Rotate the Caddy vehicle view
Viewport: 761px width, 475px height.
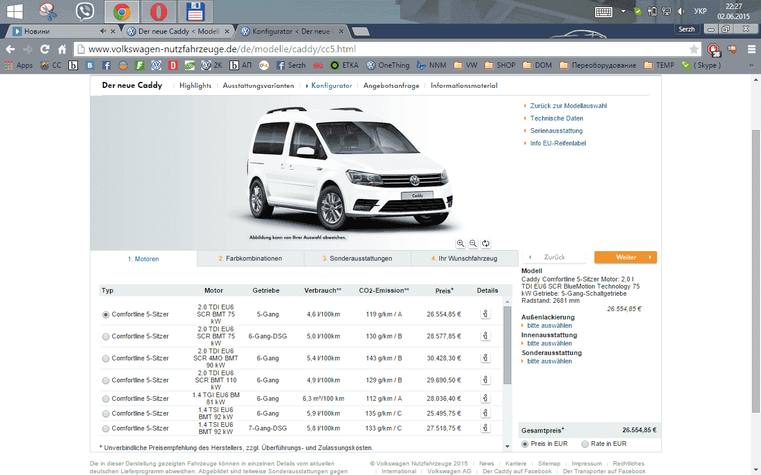click(x=486, y=243)
